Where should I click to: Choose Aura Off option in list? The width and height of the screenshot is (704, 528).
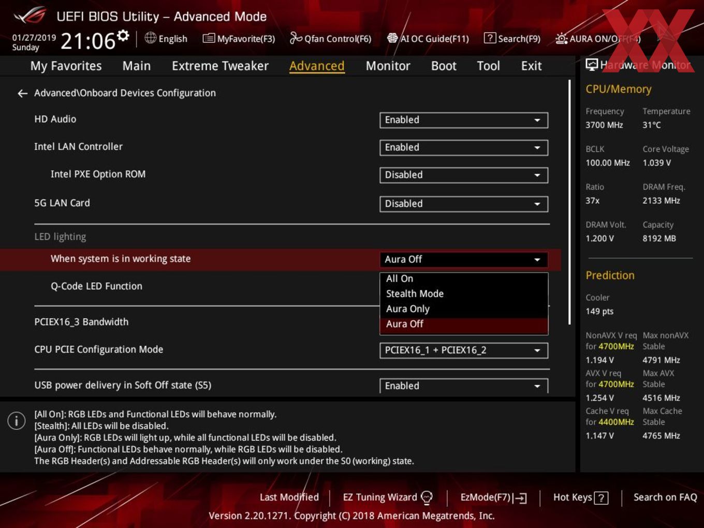tap(463, 324)
